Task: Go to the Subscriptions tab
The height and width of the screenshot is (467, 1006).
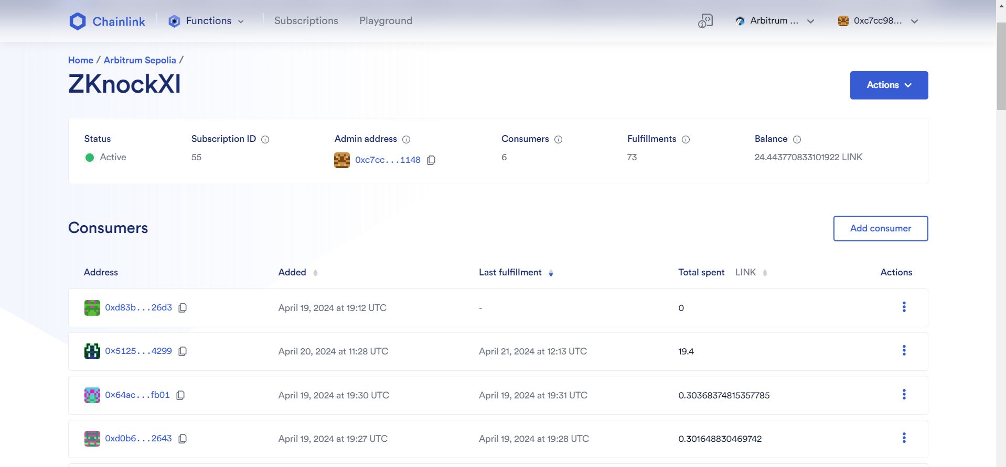Action: pos(306,21)
